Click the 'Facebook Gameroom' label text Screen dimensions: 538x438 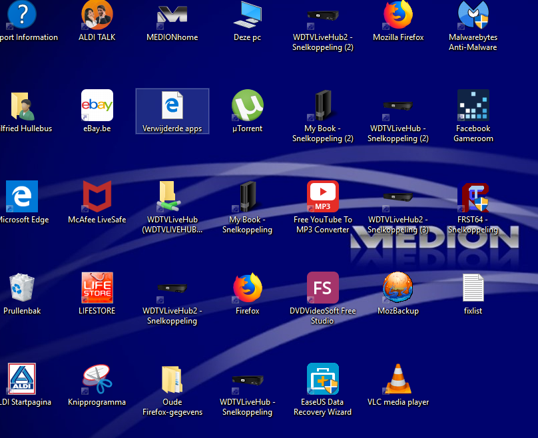coord(473,133)
